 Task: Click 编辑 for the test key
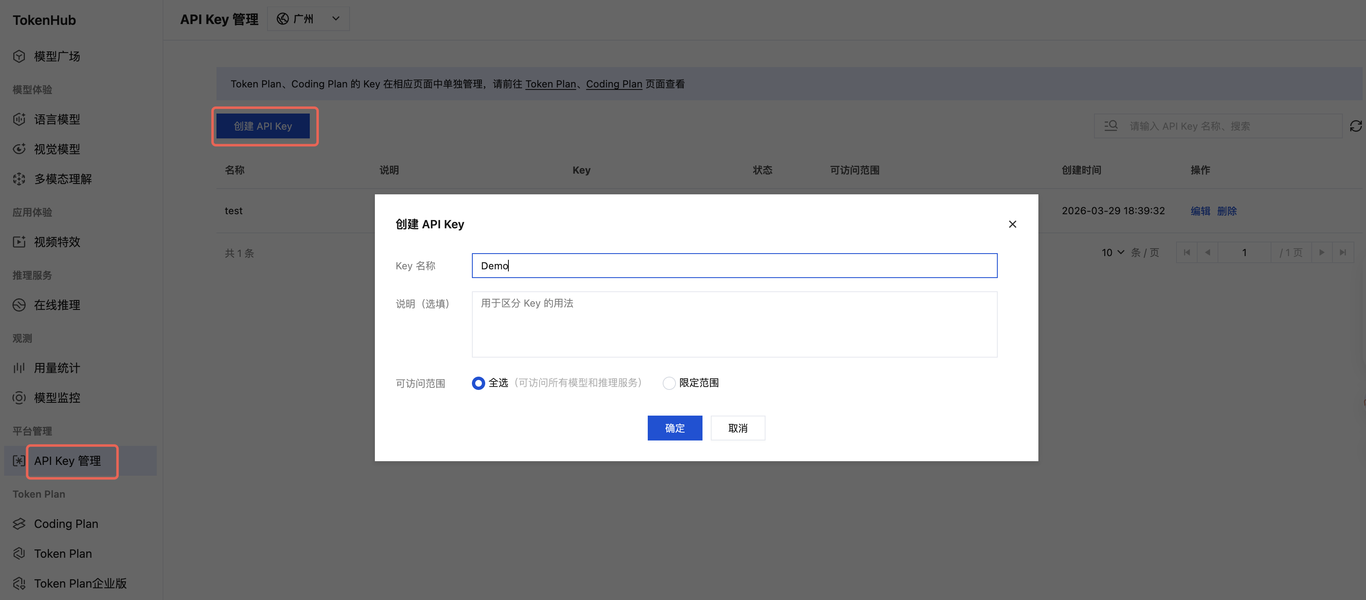[1200, 210]
